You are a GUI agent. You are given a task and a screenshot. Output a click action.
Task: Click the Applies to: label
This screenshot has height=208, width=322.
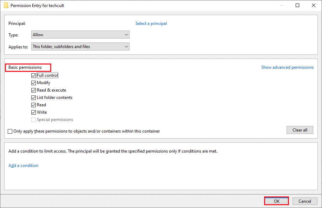click(x=18, y=47)
